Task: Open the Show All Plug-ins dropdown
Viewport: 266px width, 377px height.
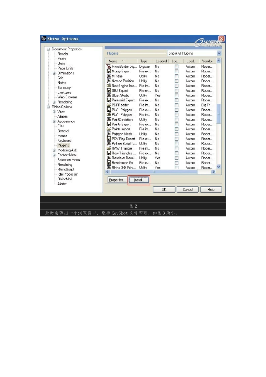Action: click(219, 53)
